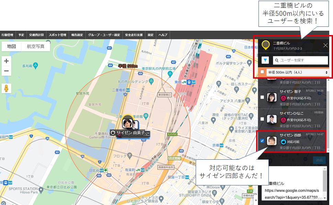The height and width of the screenshot is (205, 333).
Task: Zoom in the map with plus button
Action: coord(7,61)
